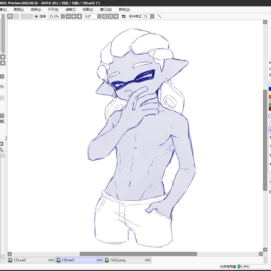Click the vertical scrollbar down arrow
271x271 pixels.
(x=265, y=250)
